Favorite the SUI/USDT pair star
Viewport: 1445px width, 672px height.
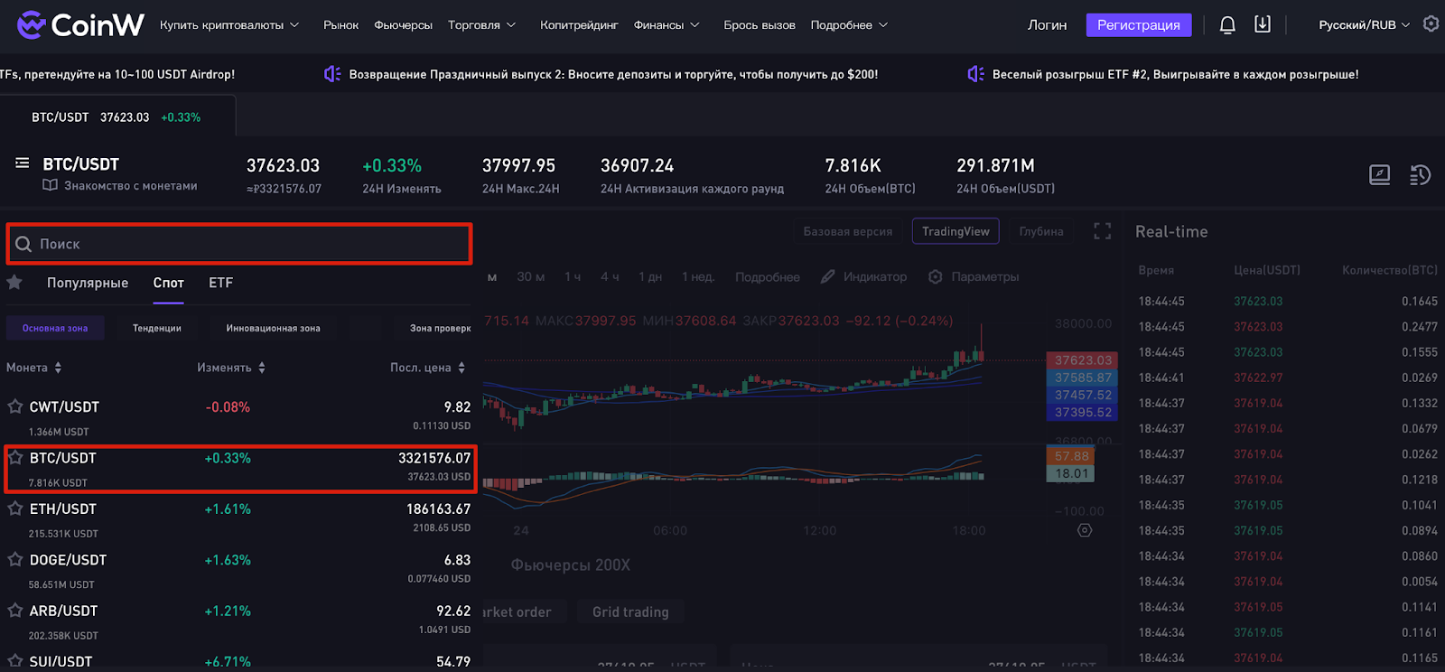(x=15, y=661)
